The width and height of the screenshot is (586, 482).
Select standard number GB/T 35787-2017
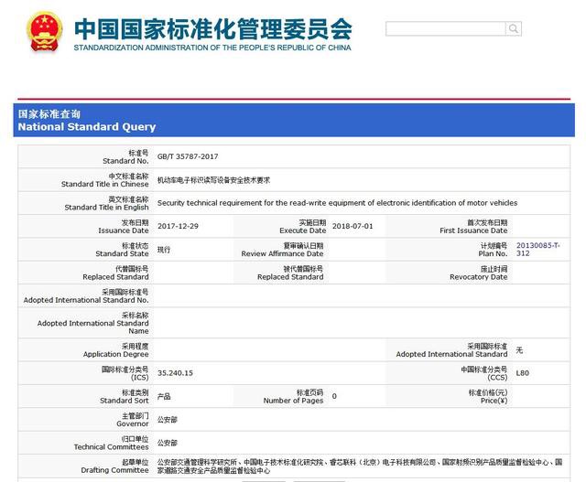[x=188, y=156]
